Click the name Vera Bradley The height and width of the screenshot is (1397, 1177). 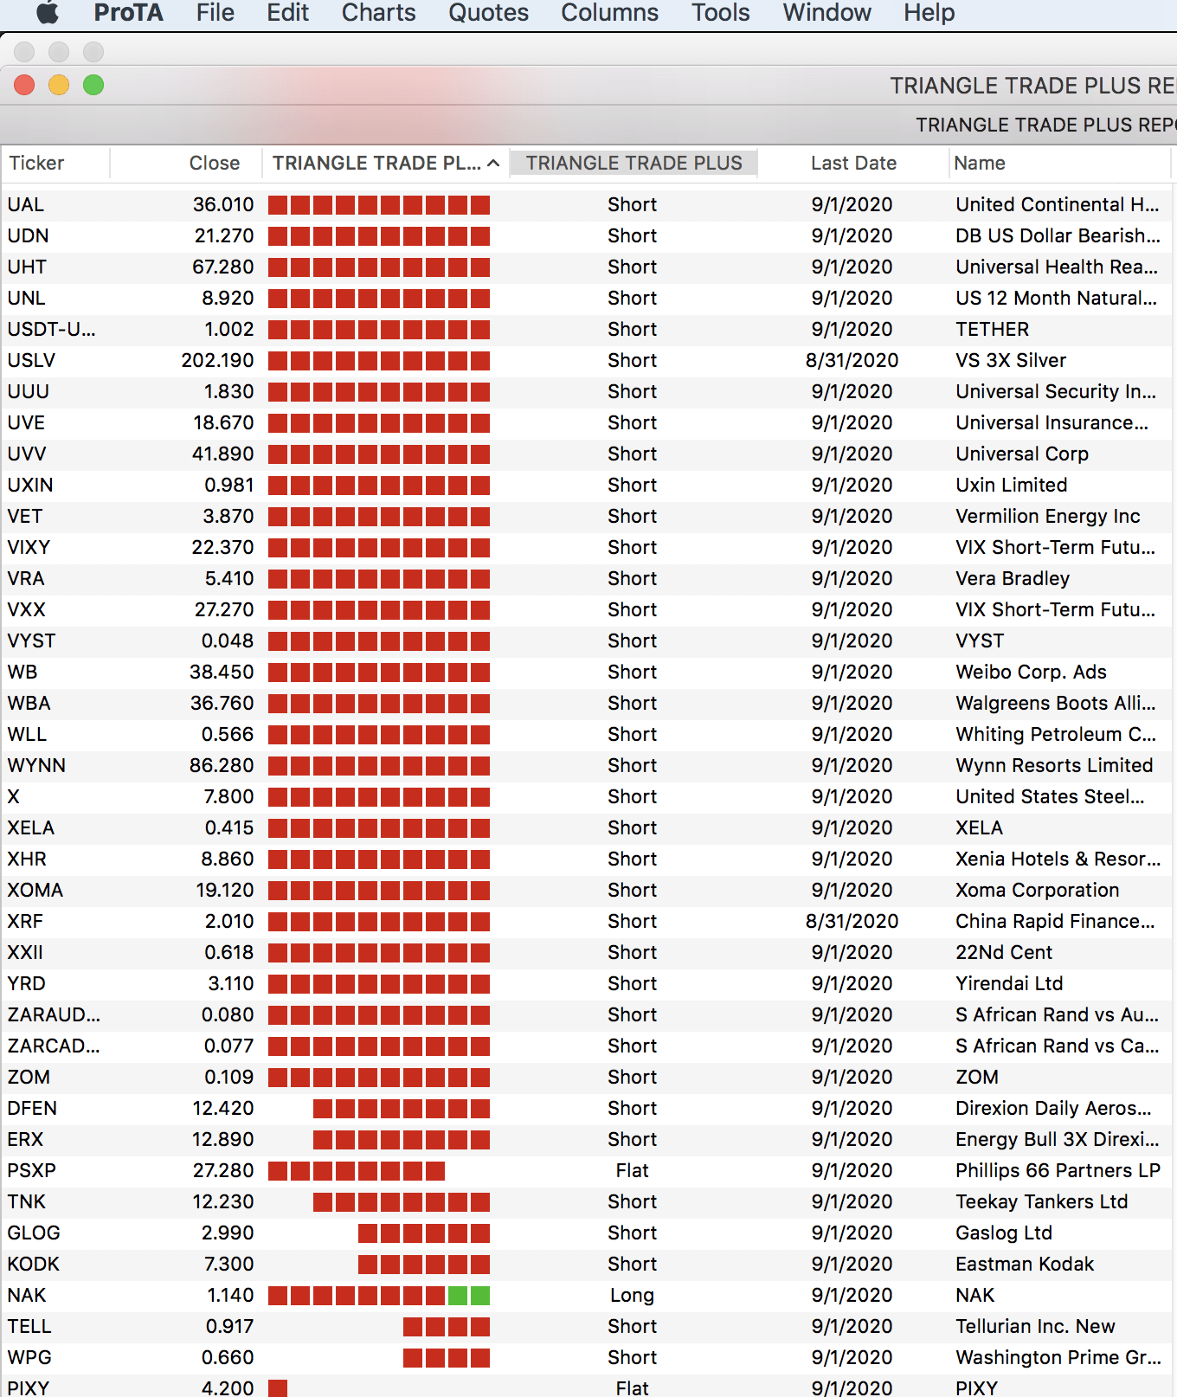coord(1013,578)
